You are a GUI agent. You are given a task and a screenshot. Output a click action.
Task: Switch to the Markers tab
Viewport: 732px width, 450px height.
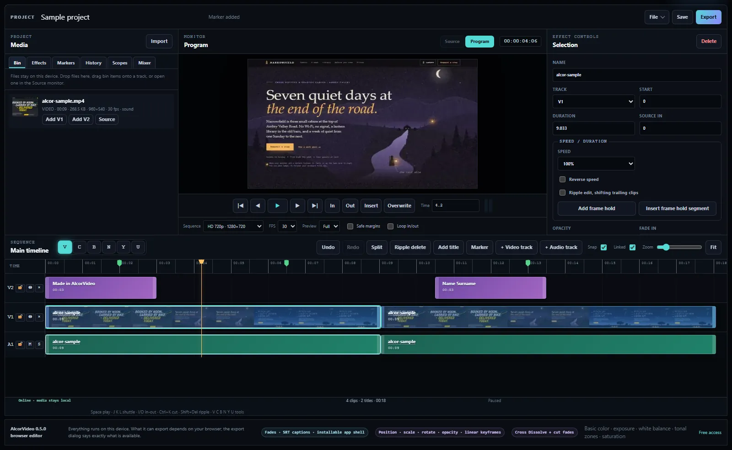[x=66, y=63]
